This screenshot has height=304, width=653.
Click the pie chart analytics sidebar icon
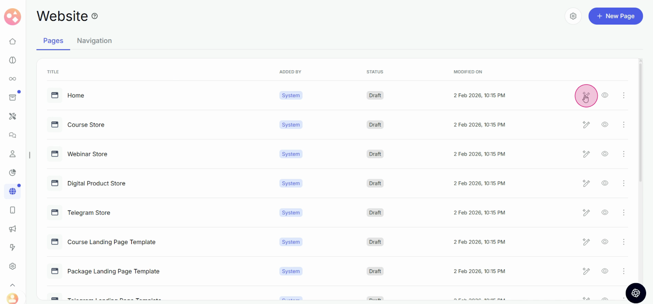(13, 173)
